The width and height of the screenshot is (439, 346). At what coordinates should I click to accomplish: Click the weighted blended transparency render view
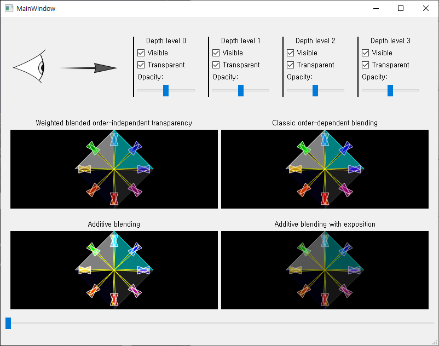click(114, 169)
